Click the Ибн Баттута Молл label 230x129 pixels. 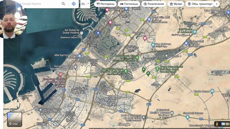click(66, 55)
